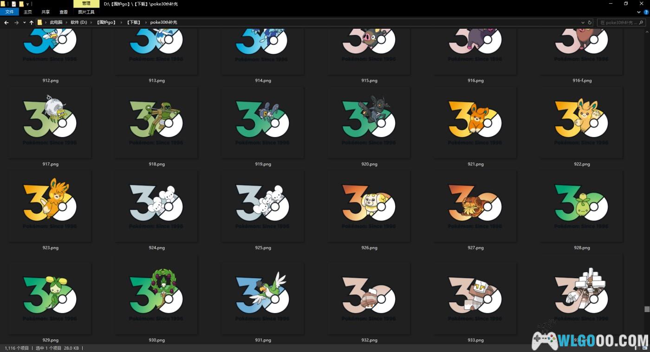Image resolution: width=650 pixels, height=352 pixels.
Task: Jump to the 【下载】 breadcrumb folder
Action: coord(134,22)
